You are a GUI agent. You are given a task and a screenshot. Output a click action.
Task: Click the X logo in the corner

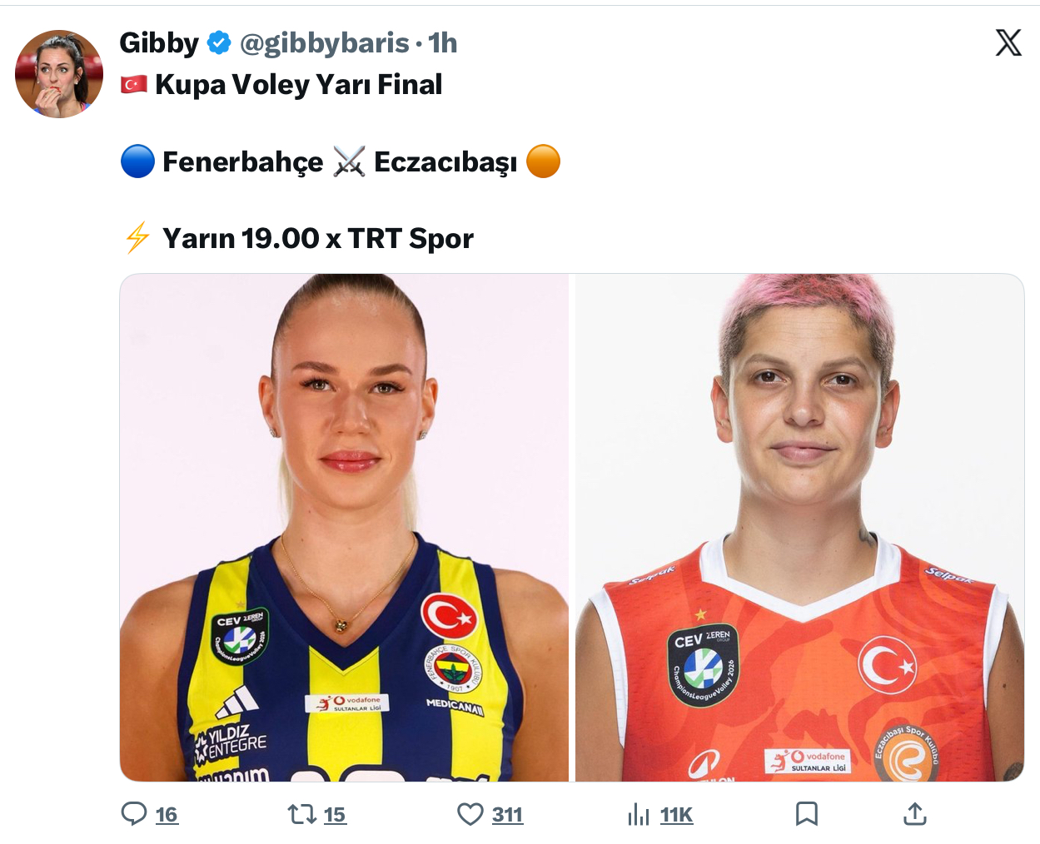[1008, 42]
